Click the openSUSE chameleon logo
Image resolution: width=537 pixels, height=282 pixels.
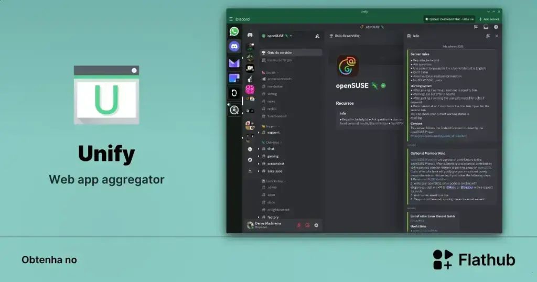coord(348,66)
